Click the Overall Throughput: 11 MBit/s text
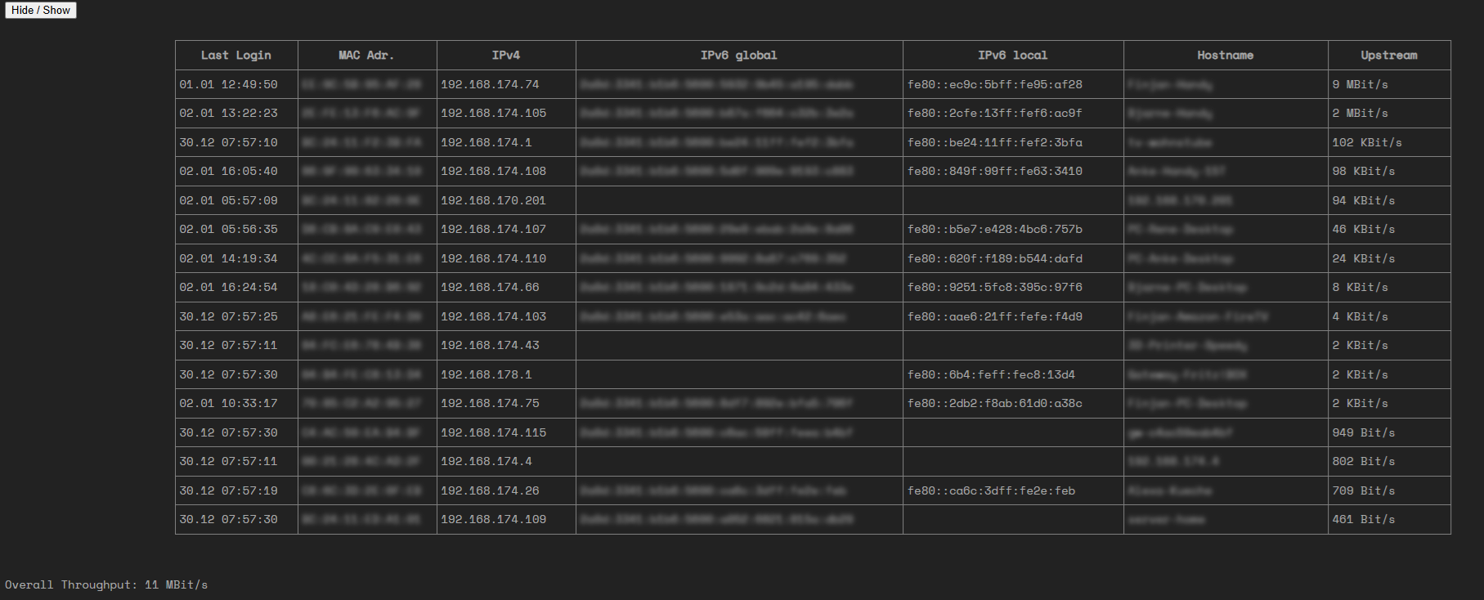Viewport: 1484px width, 600px height. click(x=106, y=585)
